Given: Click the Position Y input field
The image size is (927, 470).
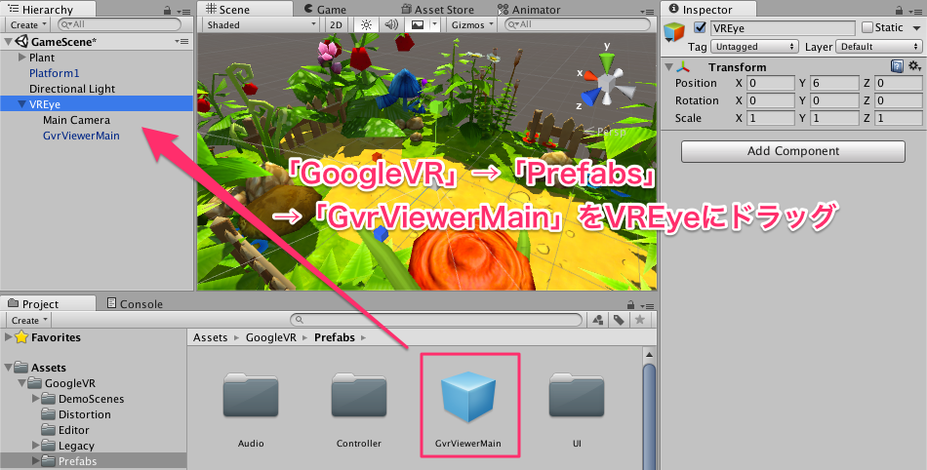Looking at the screenshot, I should pos(835,83).
